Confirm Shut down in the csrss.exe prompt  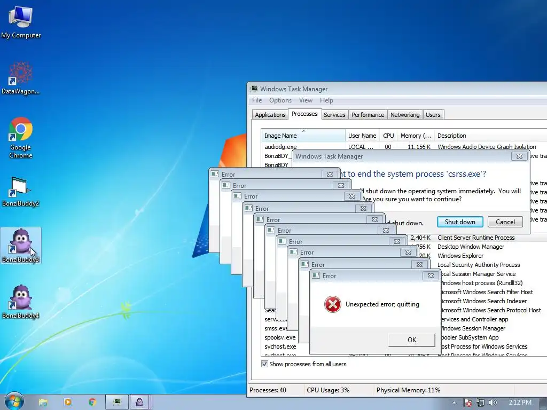point(460,222)
